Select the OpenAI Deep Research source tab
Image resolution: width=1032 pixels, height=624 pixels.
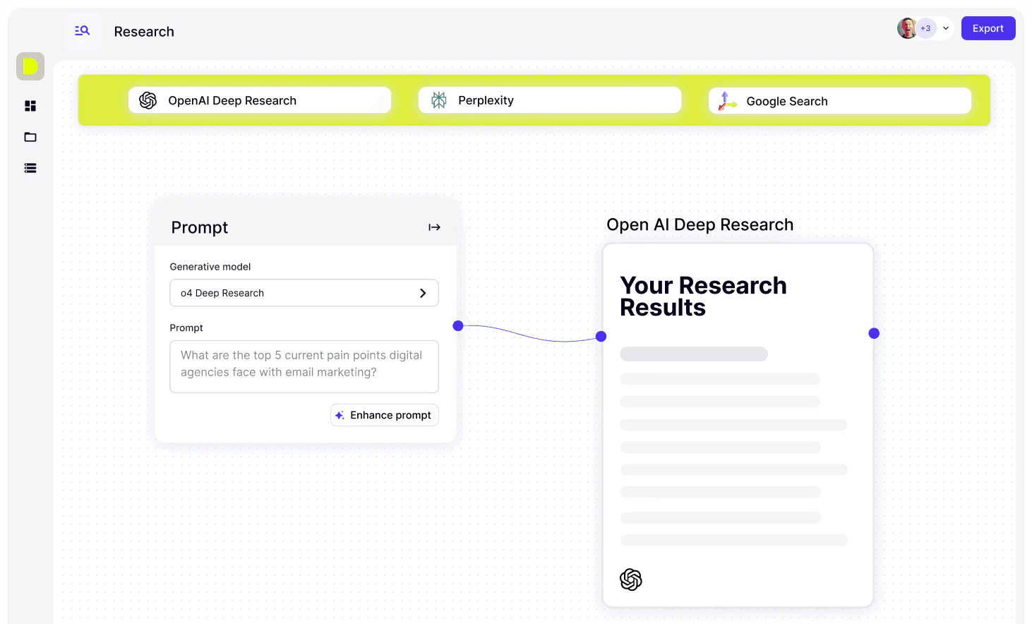click(260, 100)
